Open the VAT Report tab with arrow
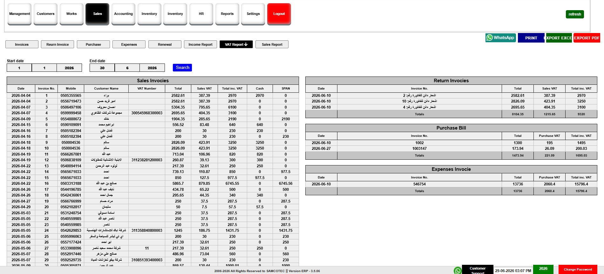Viewport: 604px width, 274px height. pyautogui.click(x=236, y=44)
